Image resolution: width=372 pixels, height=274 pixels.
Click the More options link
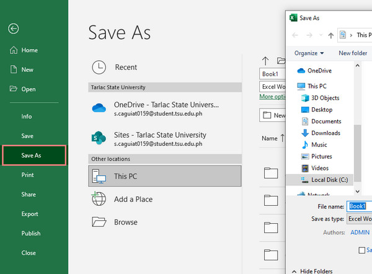(272, 97)
